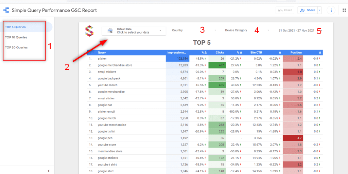Open the Device Category filter dropdown
Viewport: 348px width, 174px height.
247,30
